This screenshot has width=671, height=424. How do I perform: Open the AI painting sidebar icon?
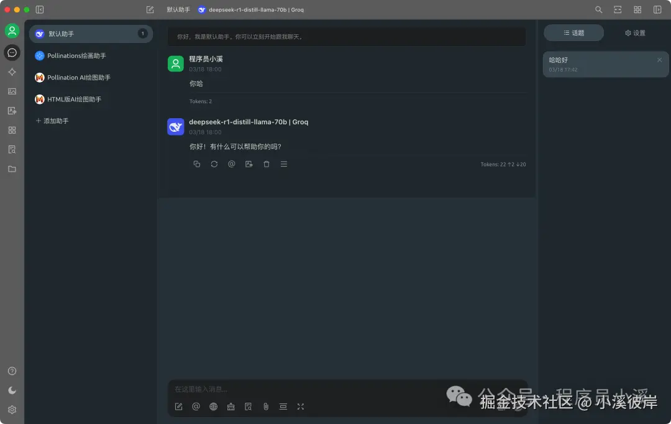click(x=12, y=91)
